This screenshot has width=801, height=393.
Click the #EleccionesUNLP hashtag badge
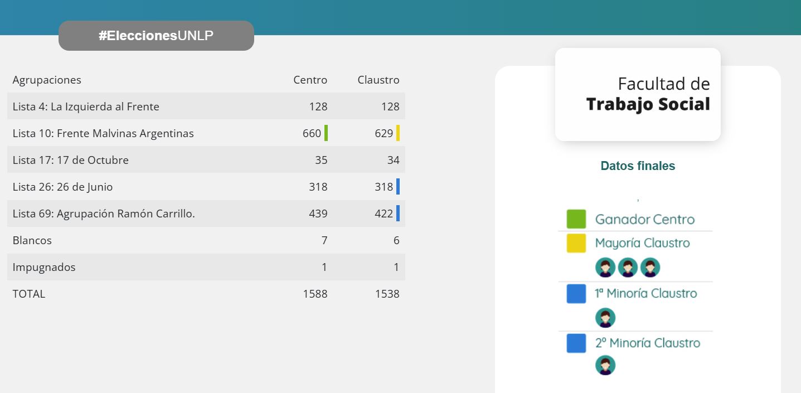(156, 36)
